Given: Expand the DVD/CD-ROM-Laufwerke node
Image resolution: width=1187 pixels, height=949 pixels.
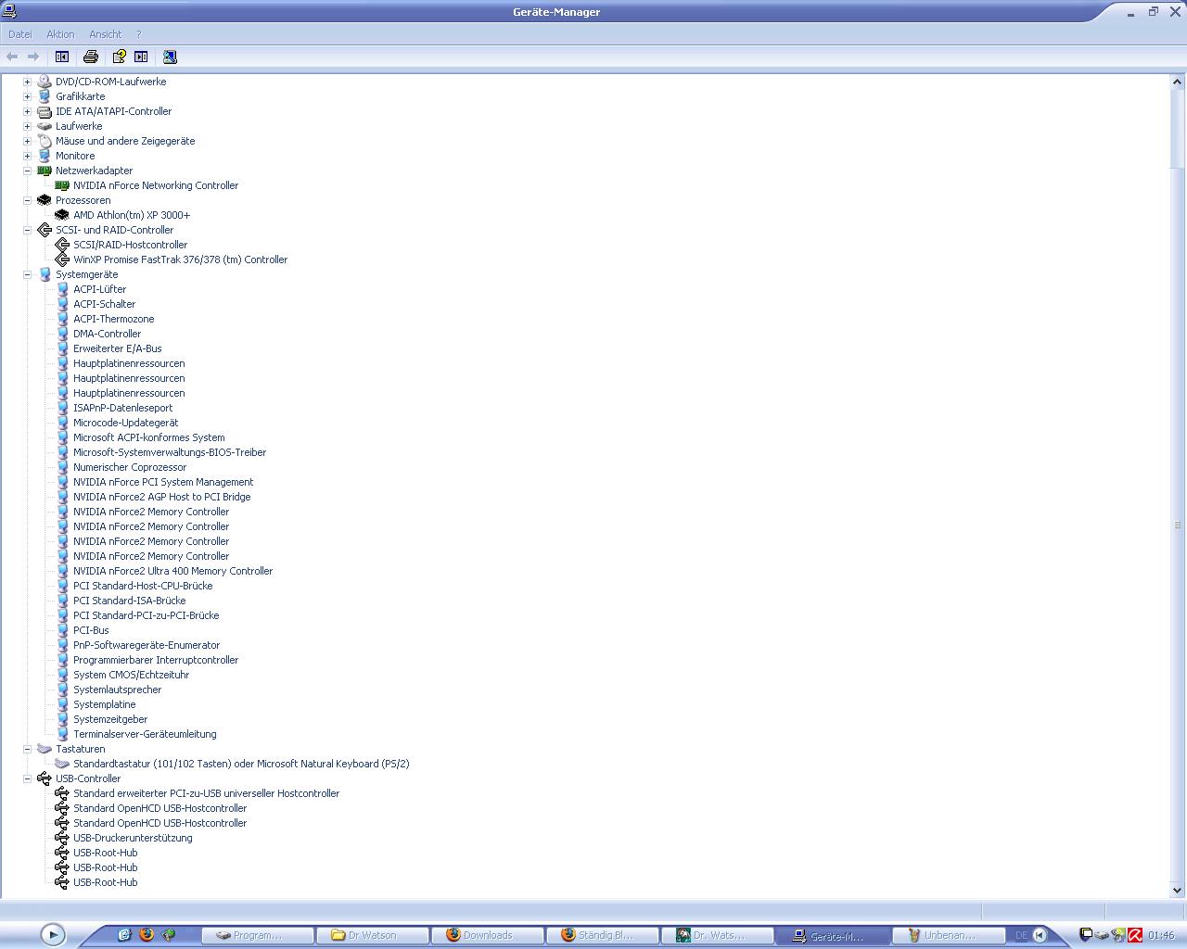Looking at the screenshot, I should coord(27,82).
